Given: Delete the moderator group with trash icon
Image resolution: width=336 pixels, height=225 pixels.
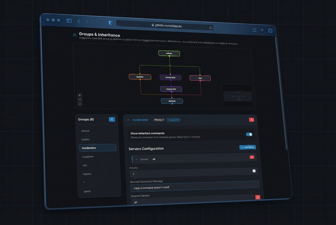Looking at the screenshot, I should click(251, 120).
